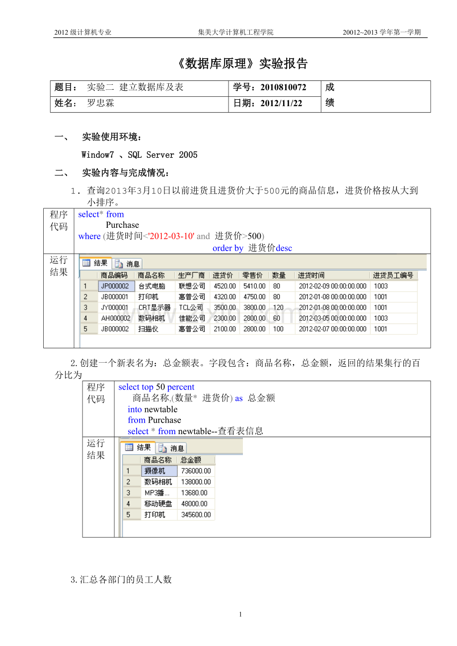Click the 结果 grid icon in first result pane
Image resolution: width=457 pixels, height=646 pixels.
point(85,263)
